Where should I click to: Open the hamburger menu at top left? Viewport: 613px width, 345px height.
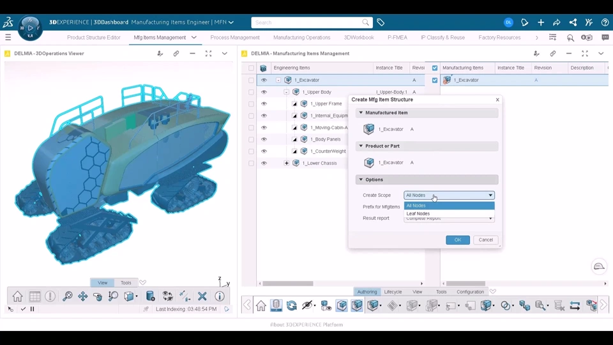[8, 38]
